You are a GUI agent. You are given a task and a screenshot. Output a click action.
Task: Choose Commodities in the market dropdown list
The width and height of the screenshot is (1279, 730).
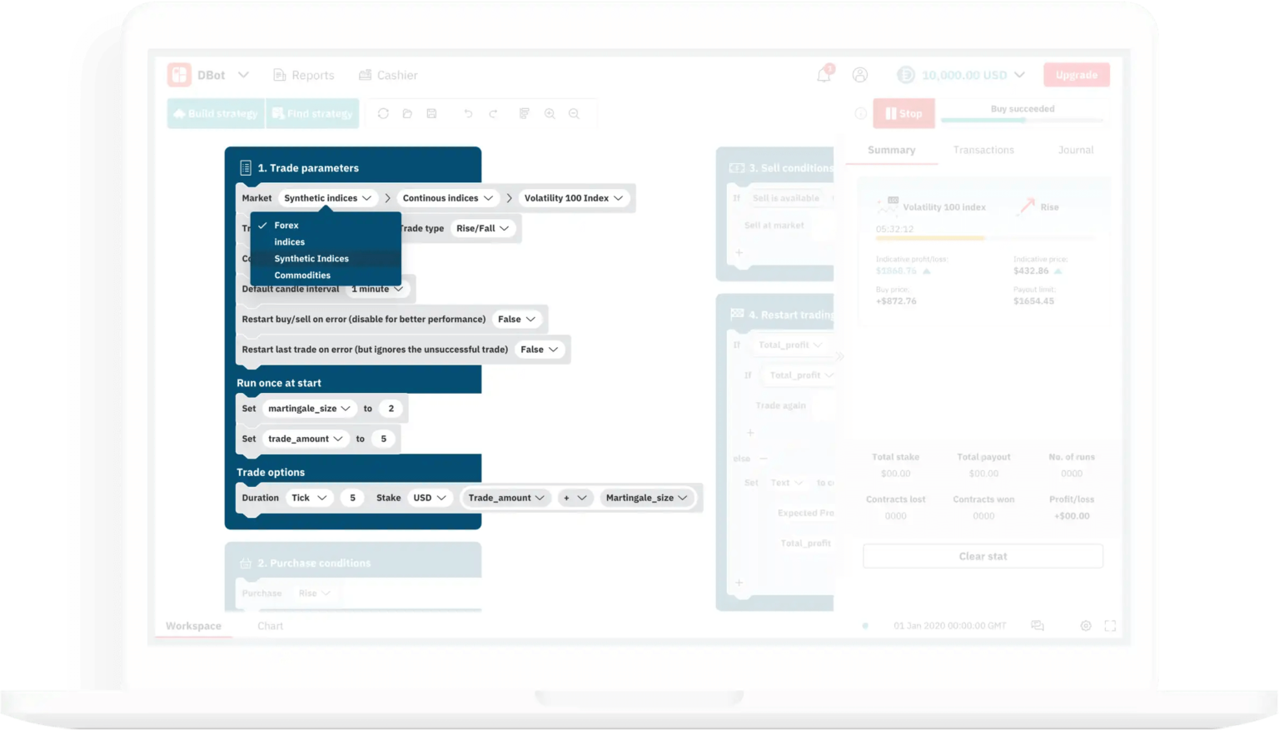[302, 276]
